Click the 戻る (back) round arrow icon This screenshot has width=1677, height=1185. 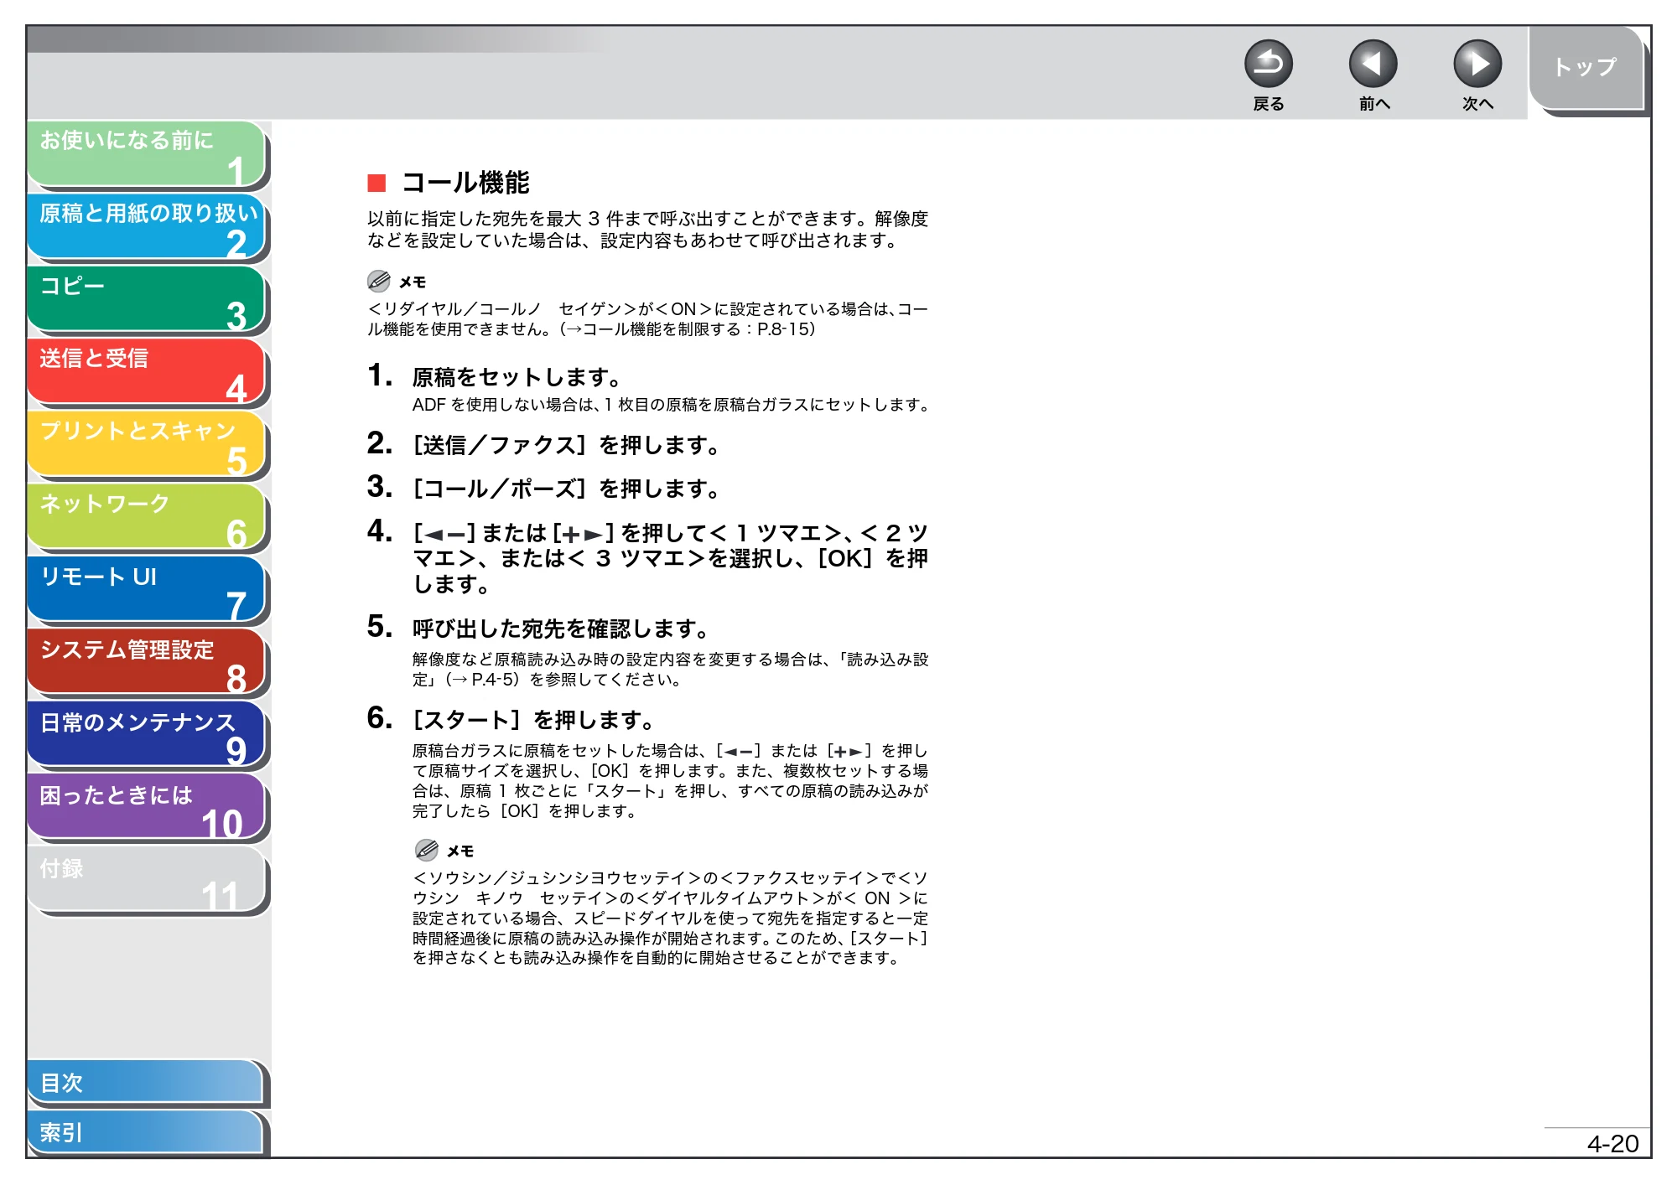coord(1268,65)
